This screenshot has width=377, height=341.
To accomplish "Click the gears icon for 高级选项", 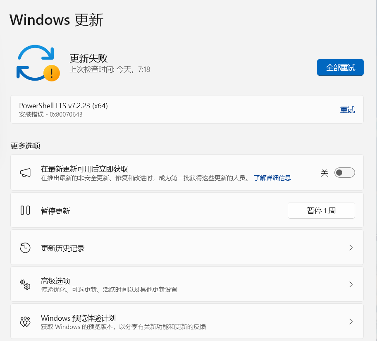I will click(25, 284).
